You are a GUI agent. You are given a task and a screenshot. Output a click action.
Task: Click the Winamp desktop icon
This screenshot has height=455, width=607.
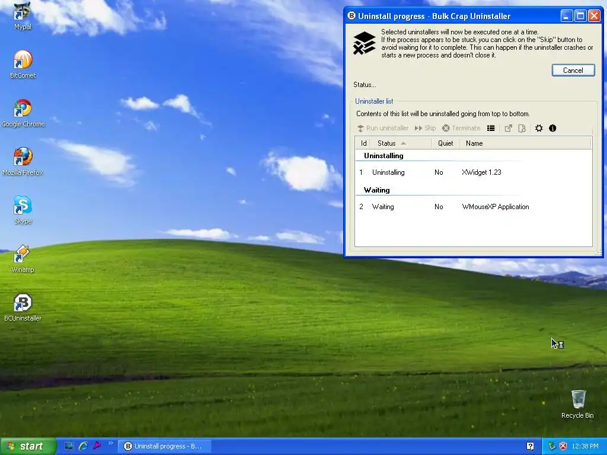tap(23, 259)
